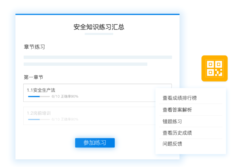Open 查看成绩排行榜 from the menu
The image size is (235, 167).
[179, 98]
